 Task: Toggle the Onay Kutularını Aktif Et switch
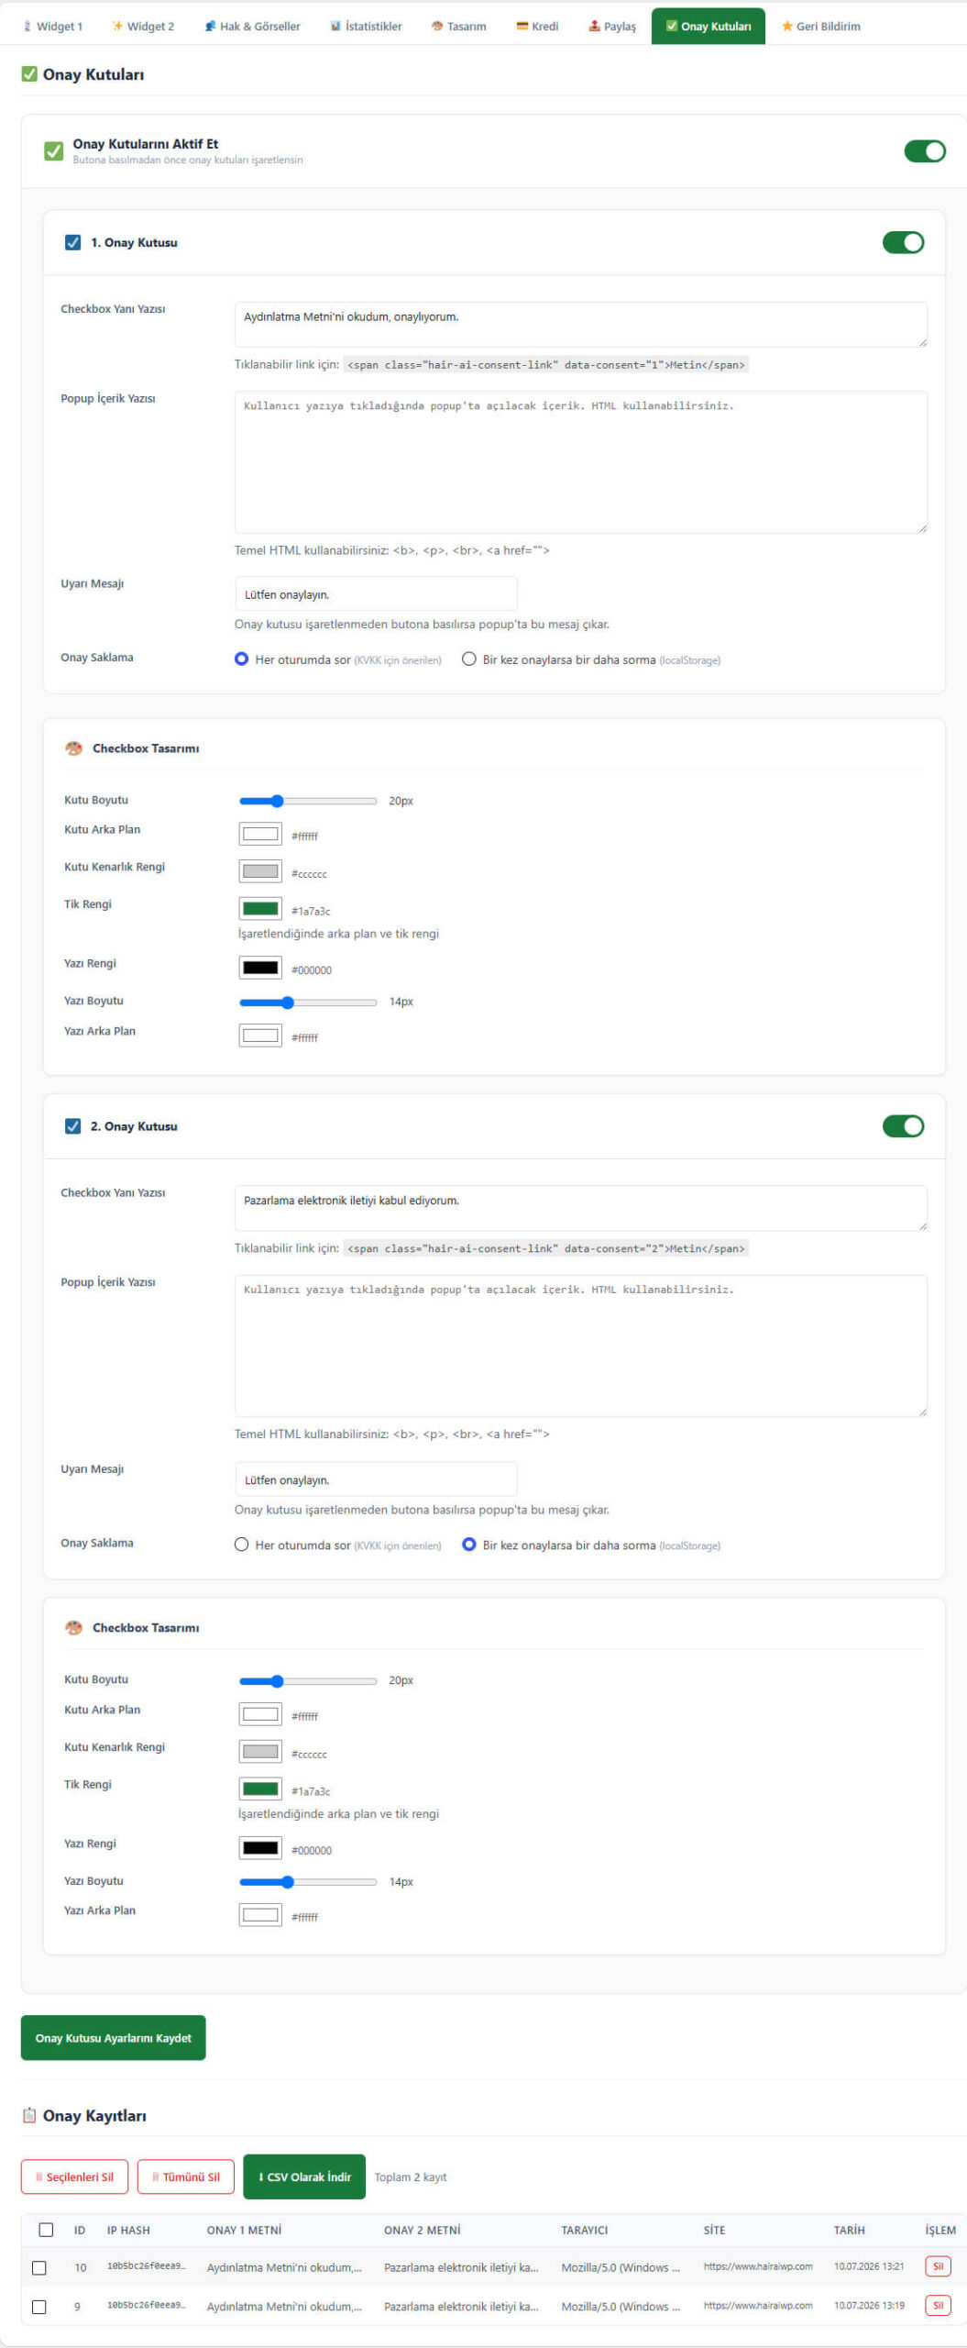pos(924,150)
